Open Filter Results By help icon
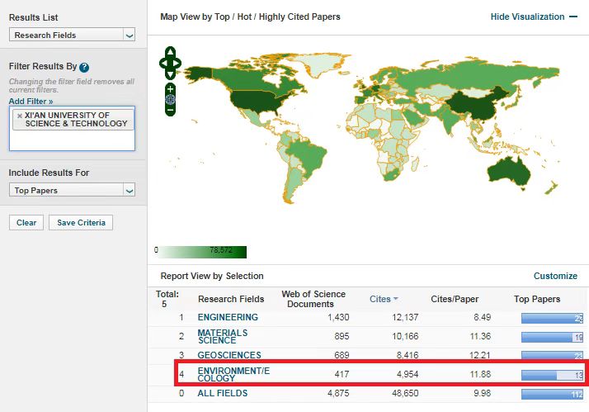Image resolution: width=589 pixels, height=412 pixels. [x=84, y=67]
